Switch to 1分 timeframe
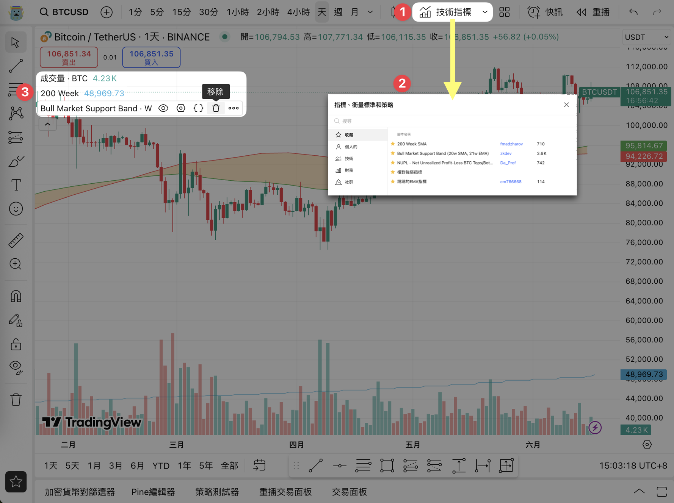Image resolution: width=674 pixels, height=503 pixels. [135, 12]
